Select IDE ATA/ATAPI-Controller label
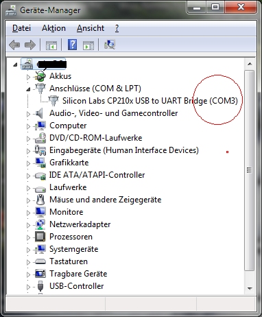 pos(97,175)
